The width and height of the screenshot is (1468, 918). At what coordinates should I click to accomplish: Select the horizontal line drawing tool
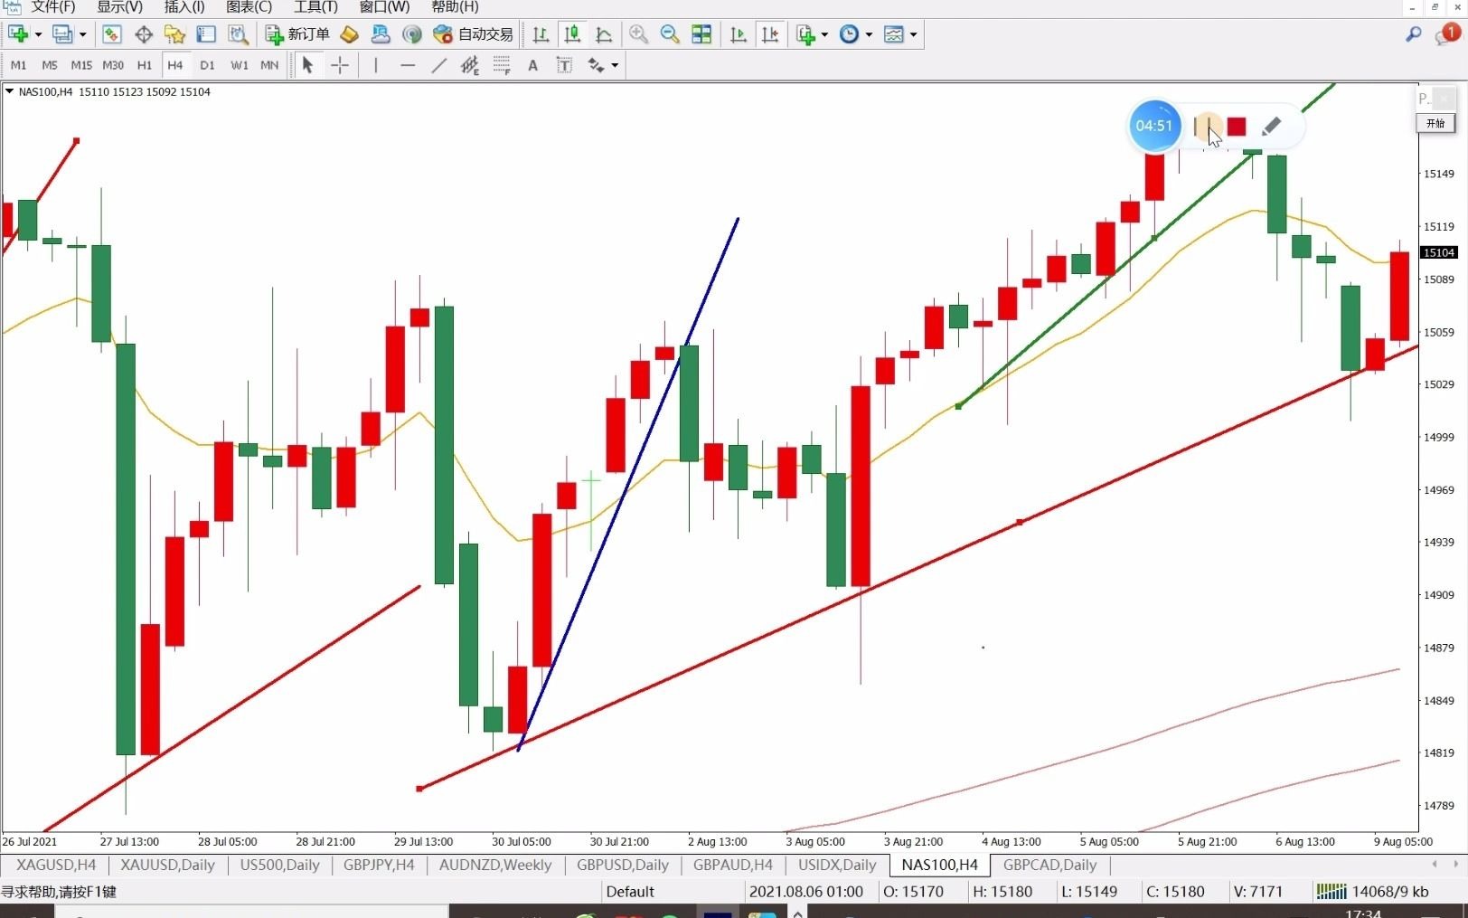pyautogui.click(x=408, y=65)
